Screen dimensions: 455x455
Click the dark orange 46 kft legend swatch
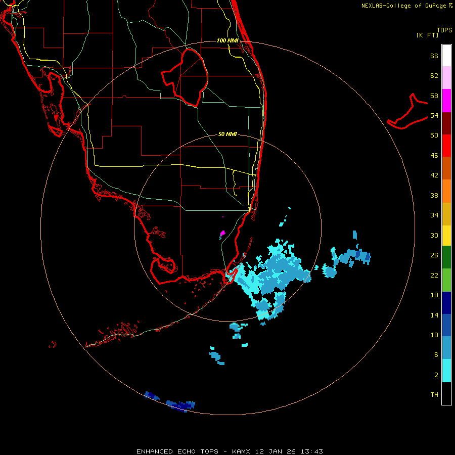pyautogui.click(x=446, y=168)
